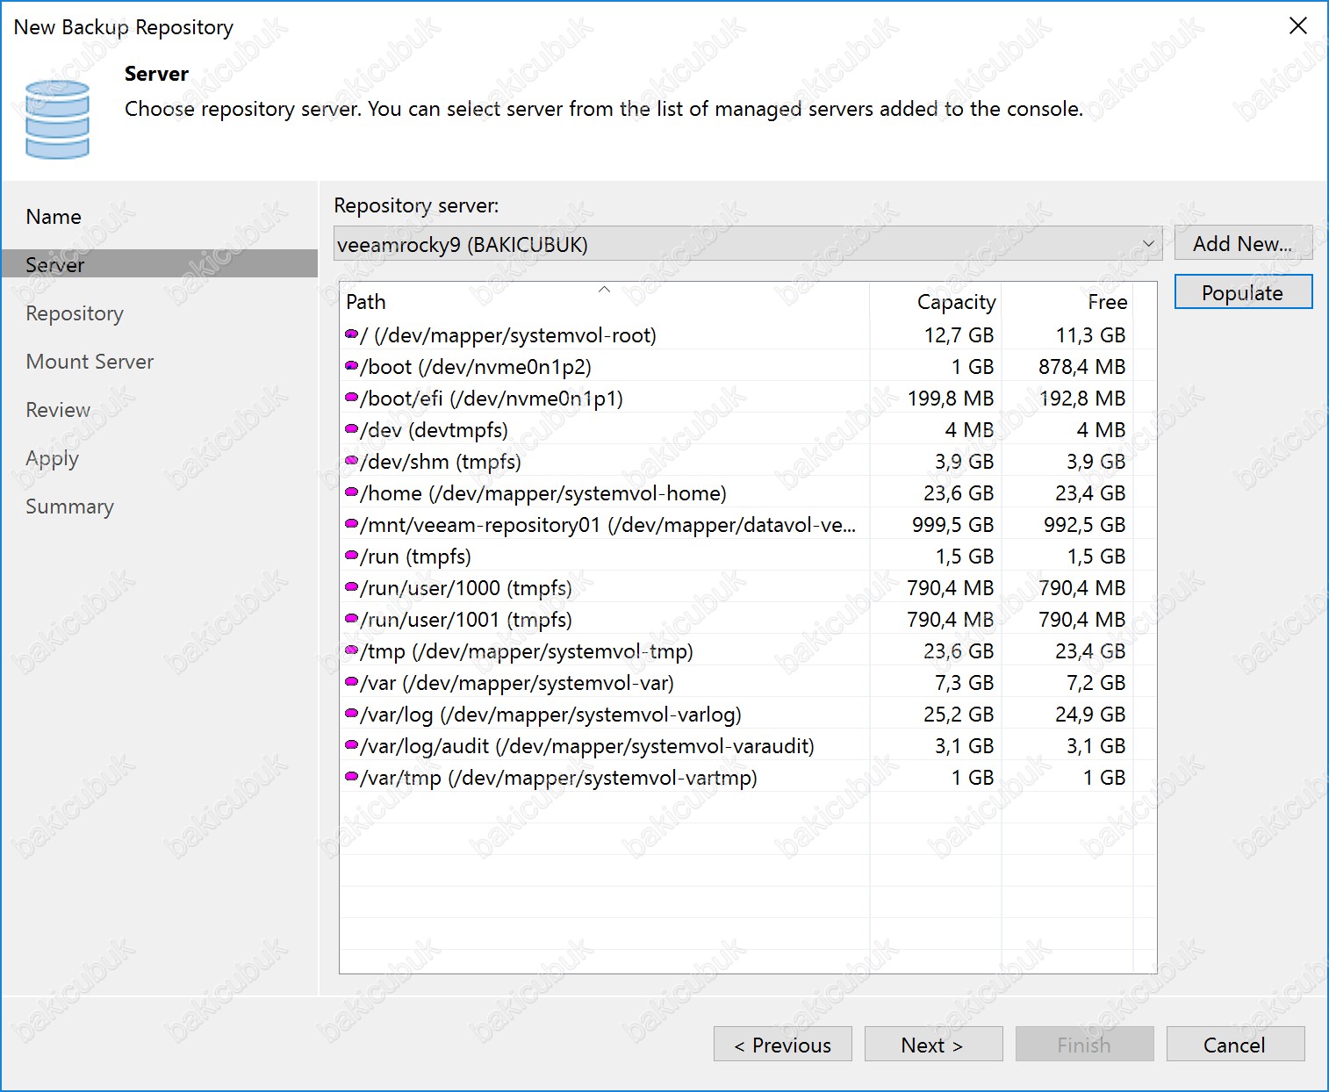Sort volumes by Capacity column
This screenshot has height=1092, width=1329.
click(955, 302)
